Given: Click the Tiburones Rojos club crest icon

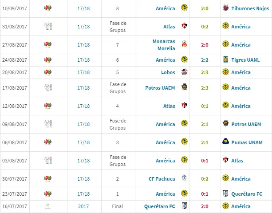Looking at the screenshot, I should (x=225, y=8).
